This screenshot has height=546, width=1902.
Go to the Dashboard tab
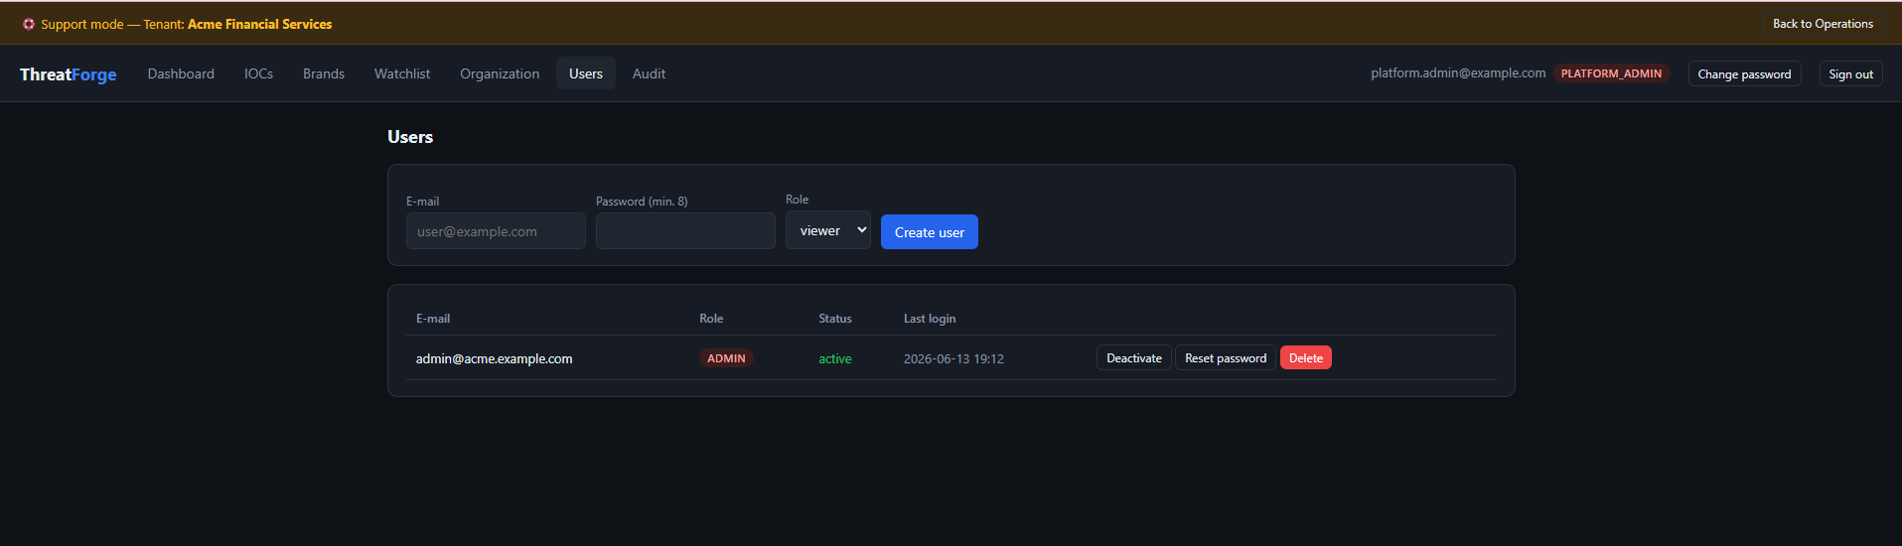pyautogui.click(x=181, y=73)
